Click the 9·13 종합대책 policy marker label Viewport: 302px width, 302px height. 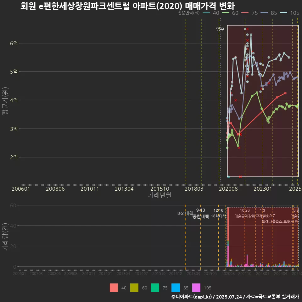(201, 213)
